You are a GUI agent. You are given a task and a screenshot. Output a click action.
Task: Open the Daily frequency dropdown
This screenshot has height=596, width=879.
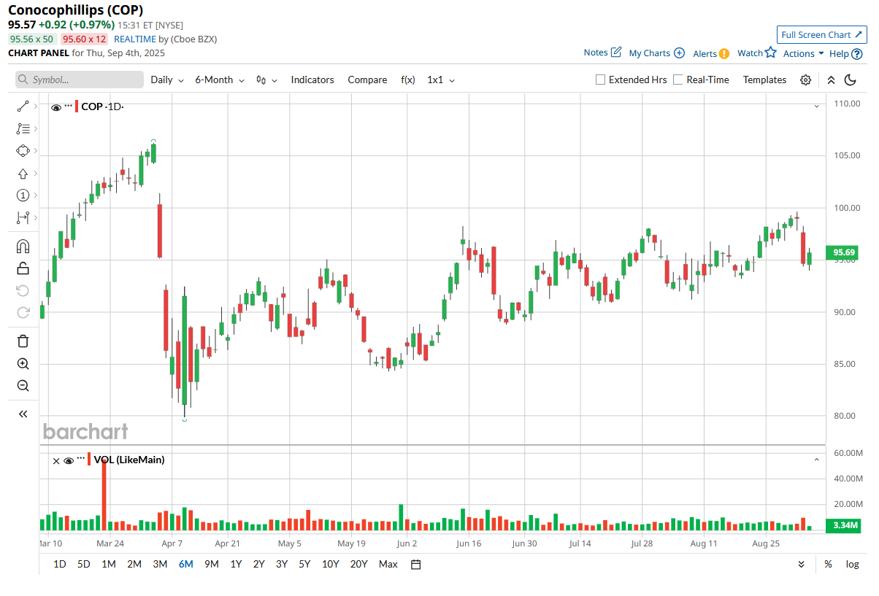[x=167, y=80]
